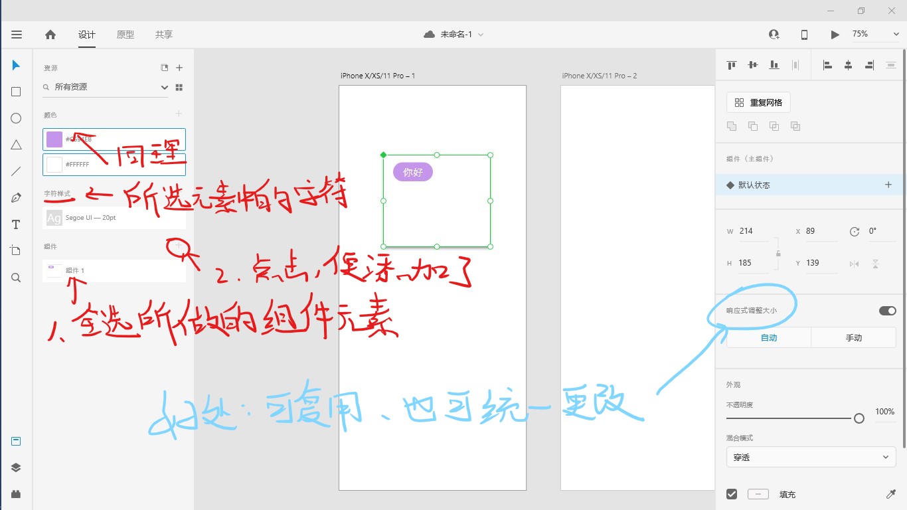907x510 pixels.
Task: Pick the Ellipse tool
Action: 16,118
